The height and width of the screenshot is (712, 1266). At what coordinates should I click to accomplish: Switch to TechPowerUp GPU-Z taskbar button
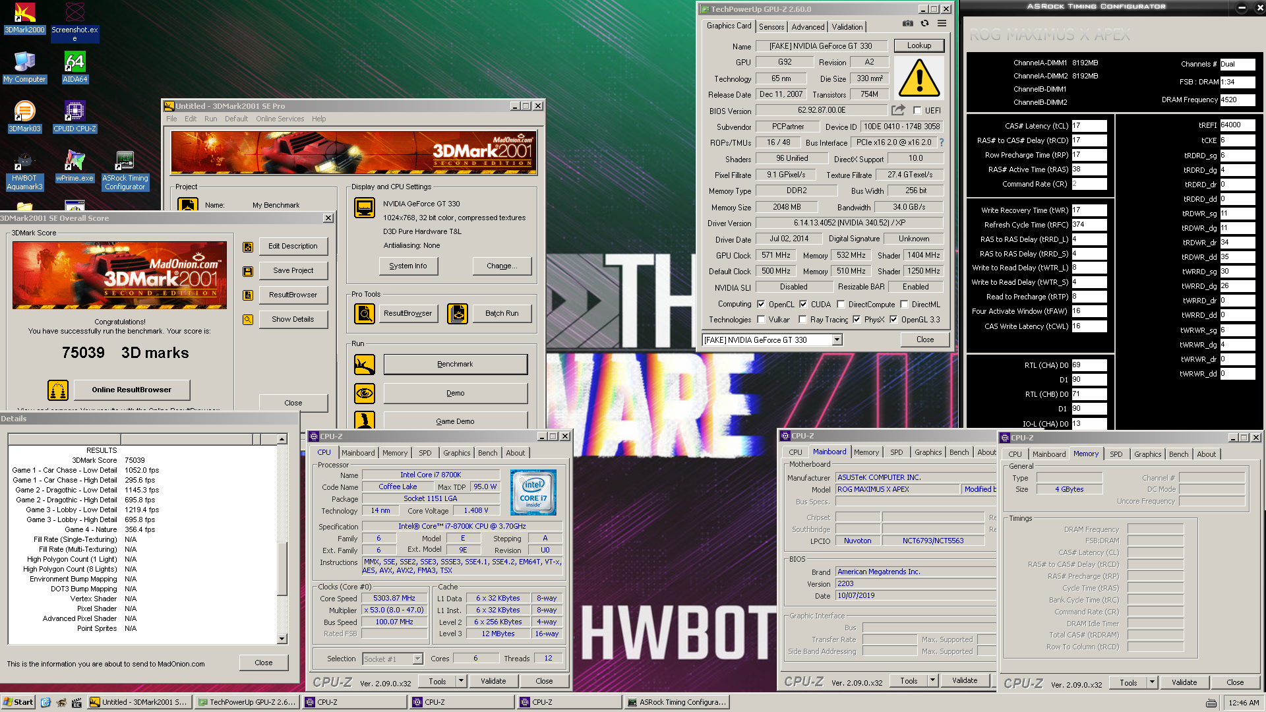tap(247, 703)
